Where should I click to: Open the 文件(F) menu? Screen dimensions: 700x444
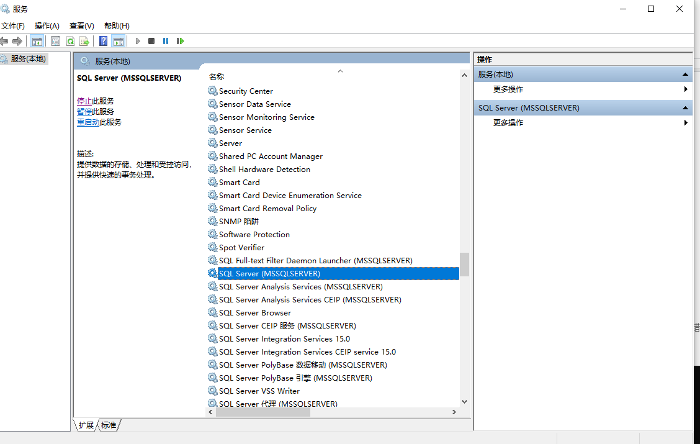pos(13,26)
